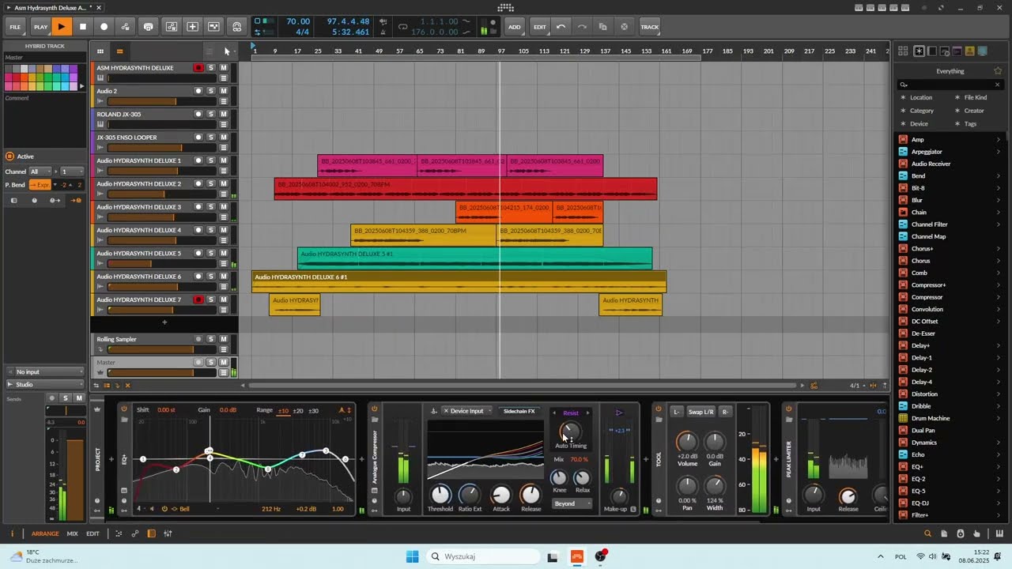Image resolution: width=1012 pixels, height=569 pixels.
Task: Start playback with the orange play button
Action: (62, 27)
